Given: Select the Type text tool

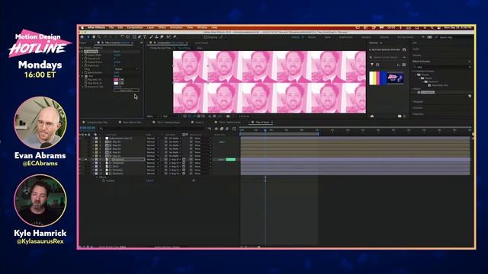Looking at the screenshot, I should [145, 37].
